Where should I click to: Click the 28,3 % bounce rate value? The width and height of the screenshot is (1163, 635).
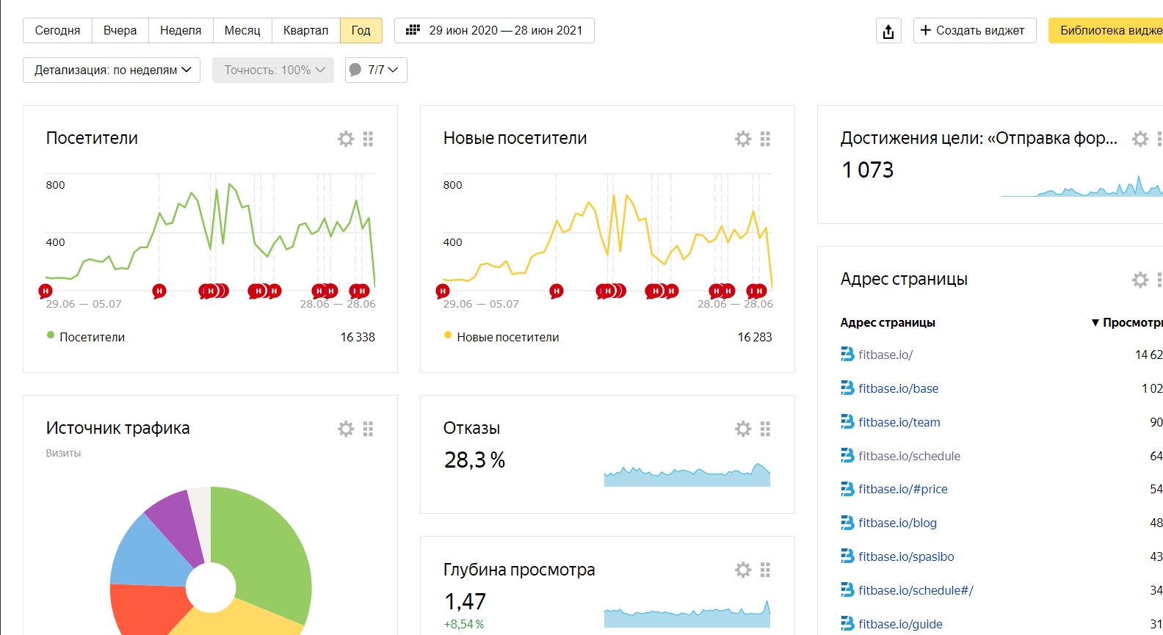coord(474,460)
